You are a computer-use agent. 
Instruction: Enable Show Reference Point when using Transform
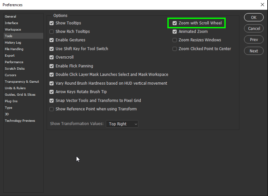pyautogui.click(x=51, y=109)
